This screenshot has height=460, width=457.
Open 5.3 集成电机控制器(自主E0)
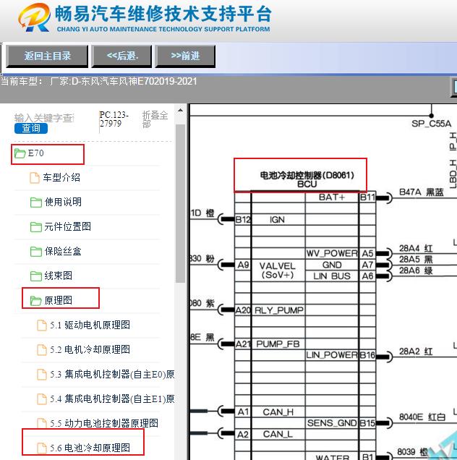[112, 375]
